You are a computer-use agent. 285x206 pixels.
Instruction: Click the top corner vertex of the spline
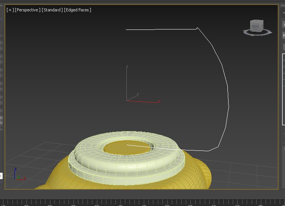(197, 28)
